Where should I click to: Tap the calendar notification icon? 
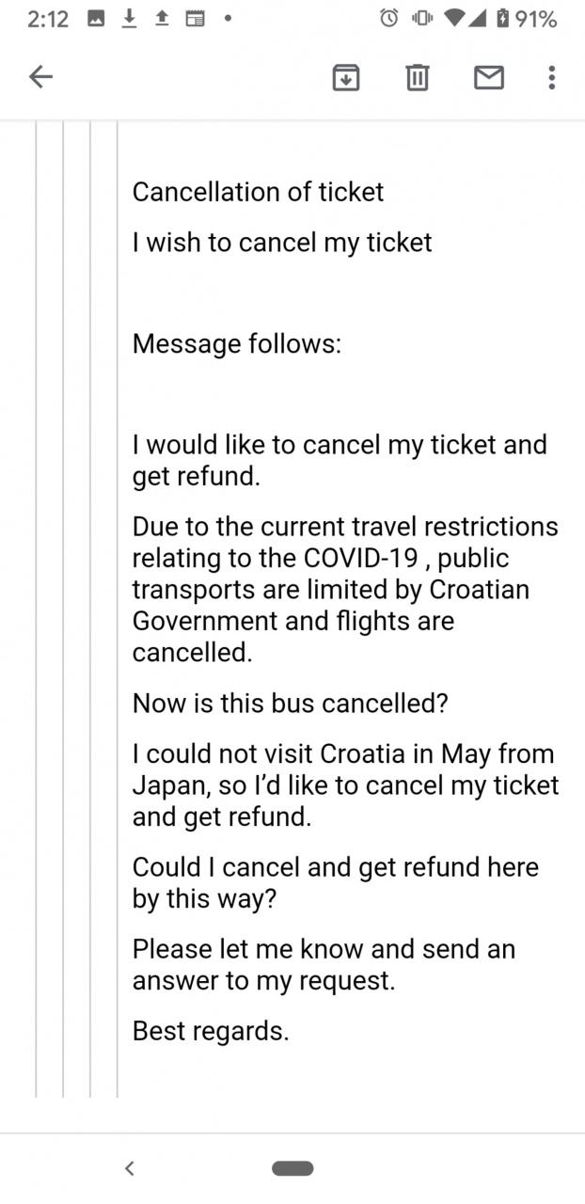[x=195, y=19]
